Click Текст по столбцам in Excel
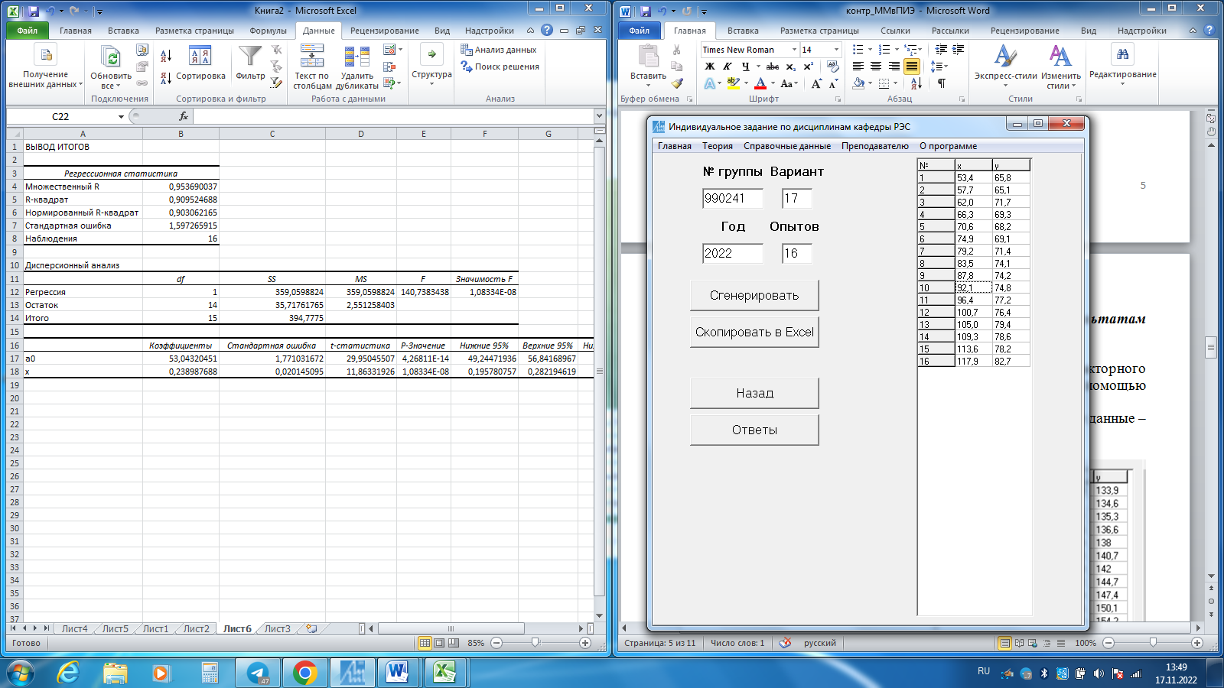The height and width of the screenshot is (688, 1224). [x=312, y=67]
